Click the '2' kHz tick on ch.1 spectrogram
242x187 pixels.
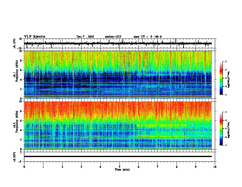tap(21, 89)
